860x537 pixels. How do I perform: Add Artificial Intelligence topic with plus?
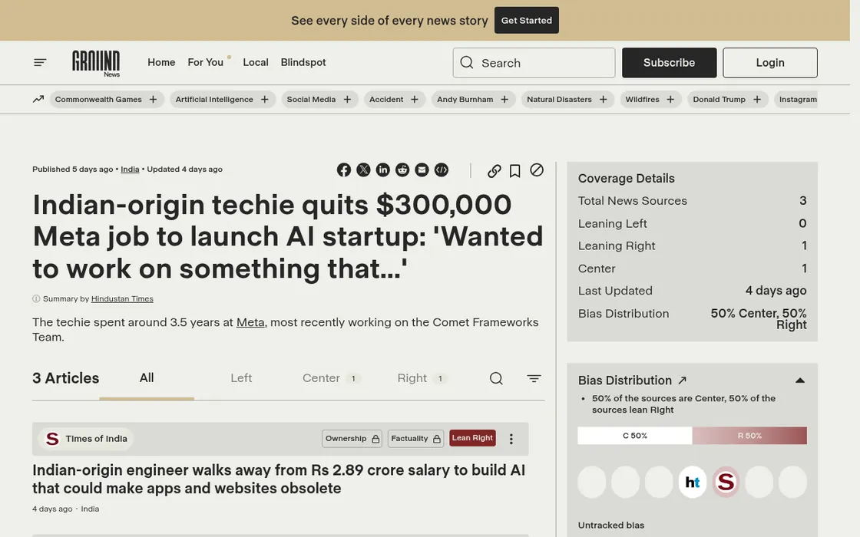265,99
